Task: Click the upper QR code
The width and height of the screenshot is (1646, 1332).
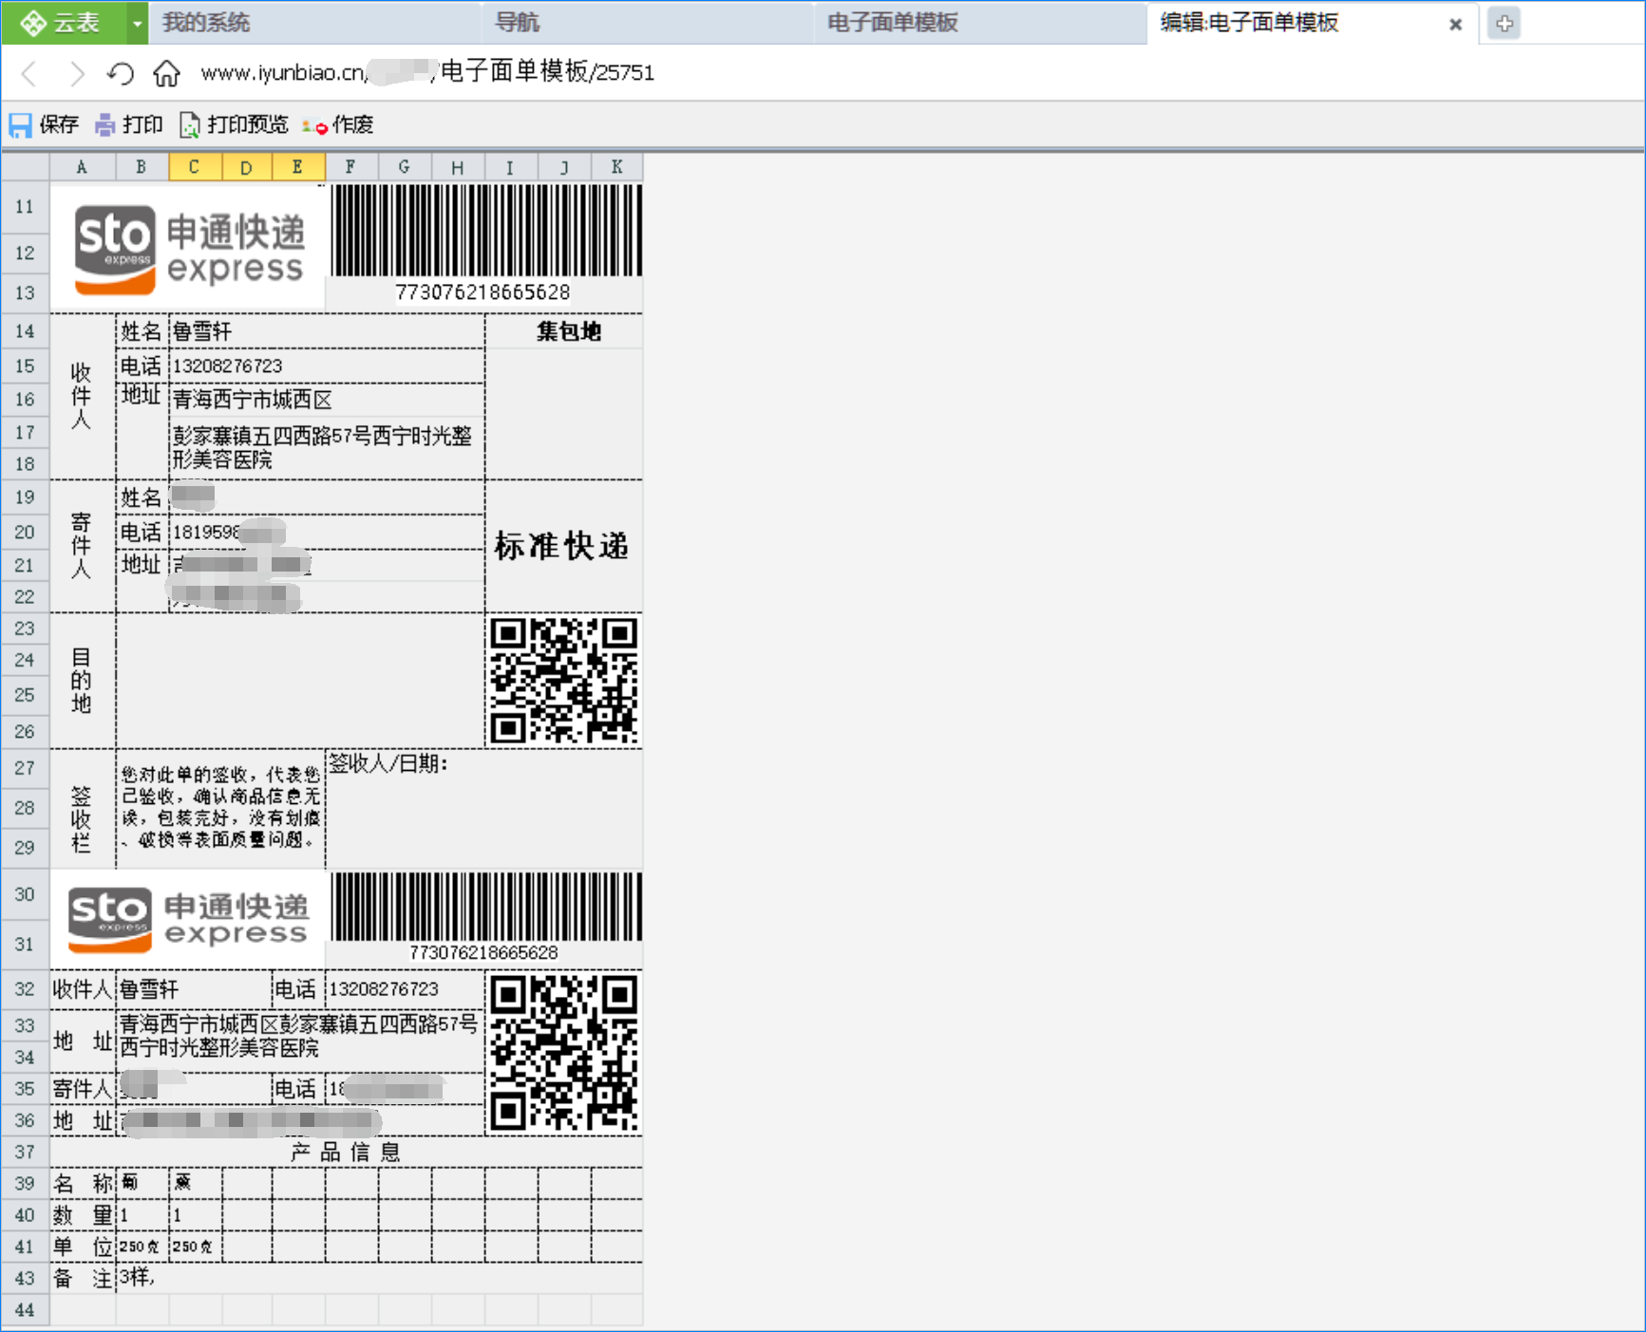Action: click(x=564, y=680)
